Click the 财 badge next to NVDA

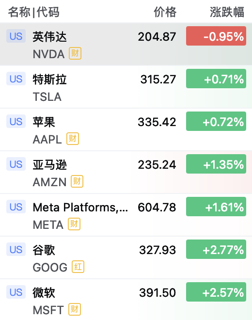pyautogui.click(x=75, y=53)
